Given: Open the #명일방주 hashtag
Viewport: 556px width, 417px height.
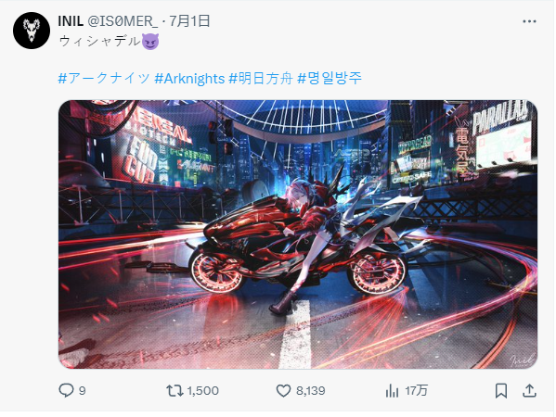Looking at the screenshot, I should [330, 78].
